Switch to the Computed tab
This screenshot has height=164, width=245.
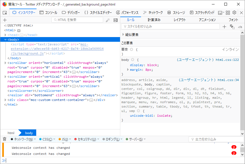(154, 20)
